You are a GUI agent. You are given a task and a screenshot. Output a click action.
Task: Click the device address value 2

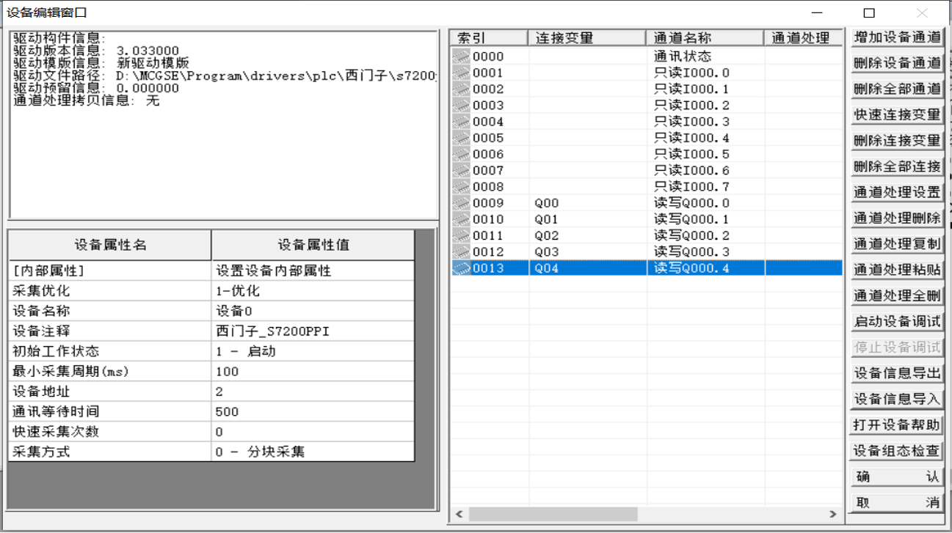[x=313, y=392]
